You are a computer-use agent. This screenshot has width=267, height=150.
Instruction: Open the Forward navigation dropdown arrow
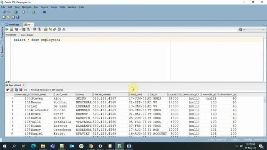(28, 12)
